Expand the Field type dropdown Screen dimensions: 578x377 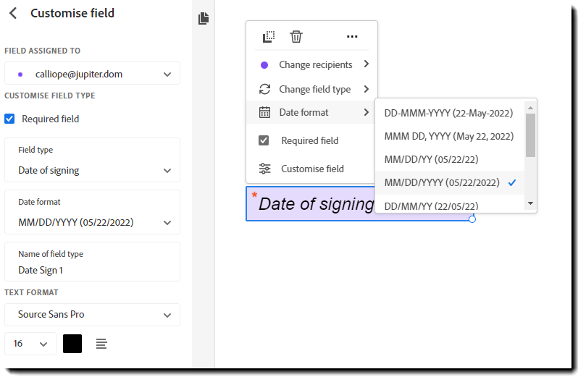click(x=92, y=171)
